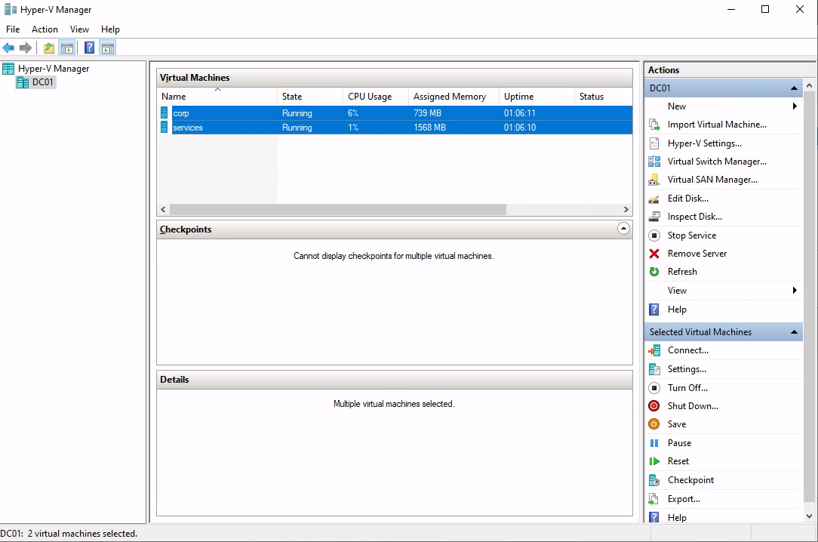
Task: Expand the New submenu arrow
Action: 795,106
